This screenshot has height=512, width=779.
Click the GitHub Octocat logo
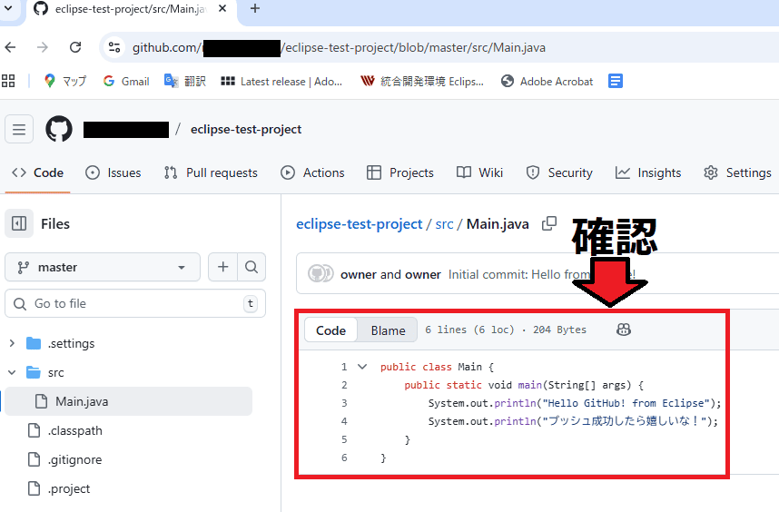(x=59, y=129)
